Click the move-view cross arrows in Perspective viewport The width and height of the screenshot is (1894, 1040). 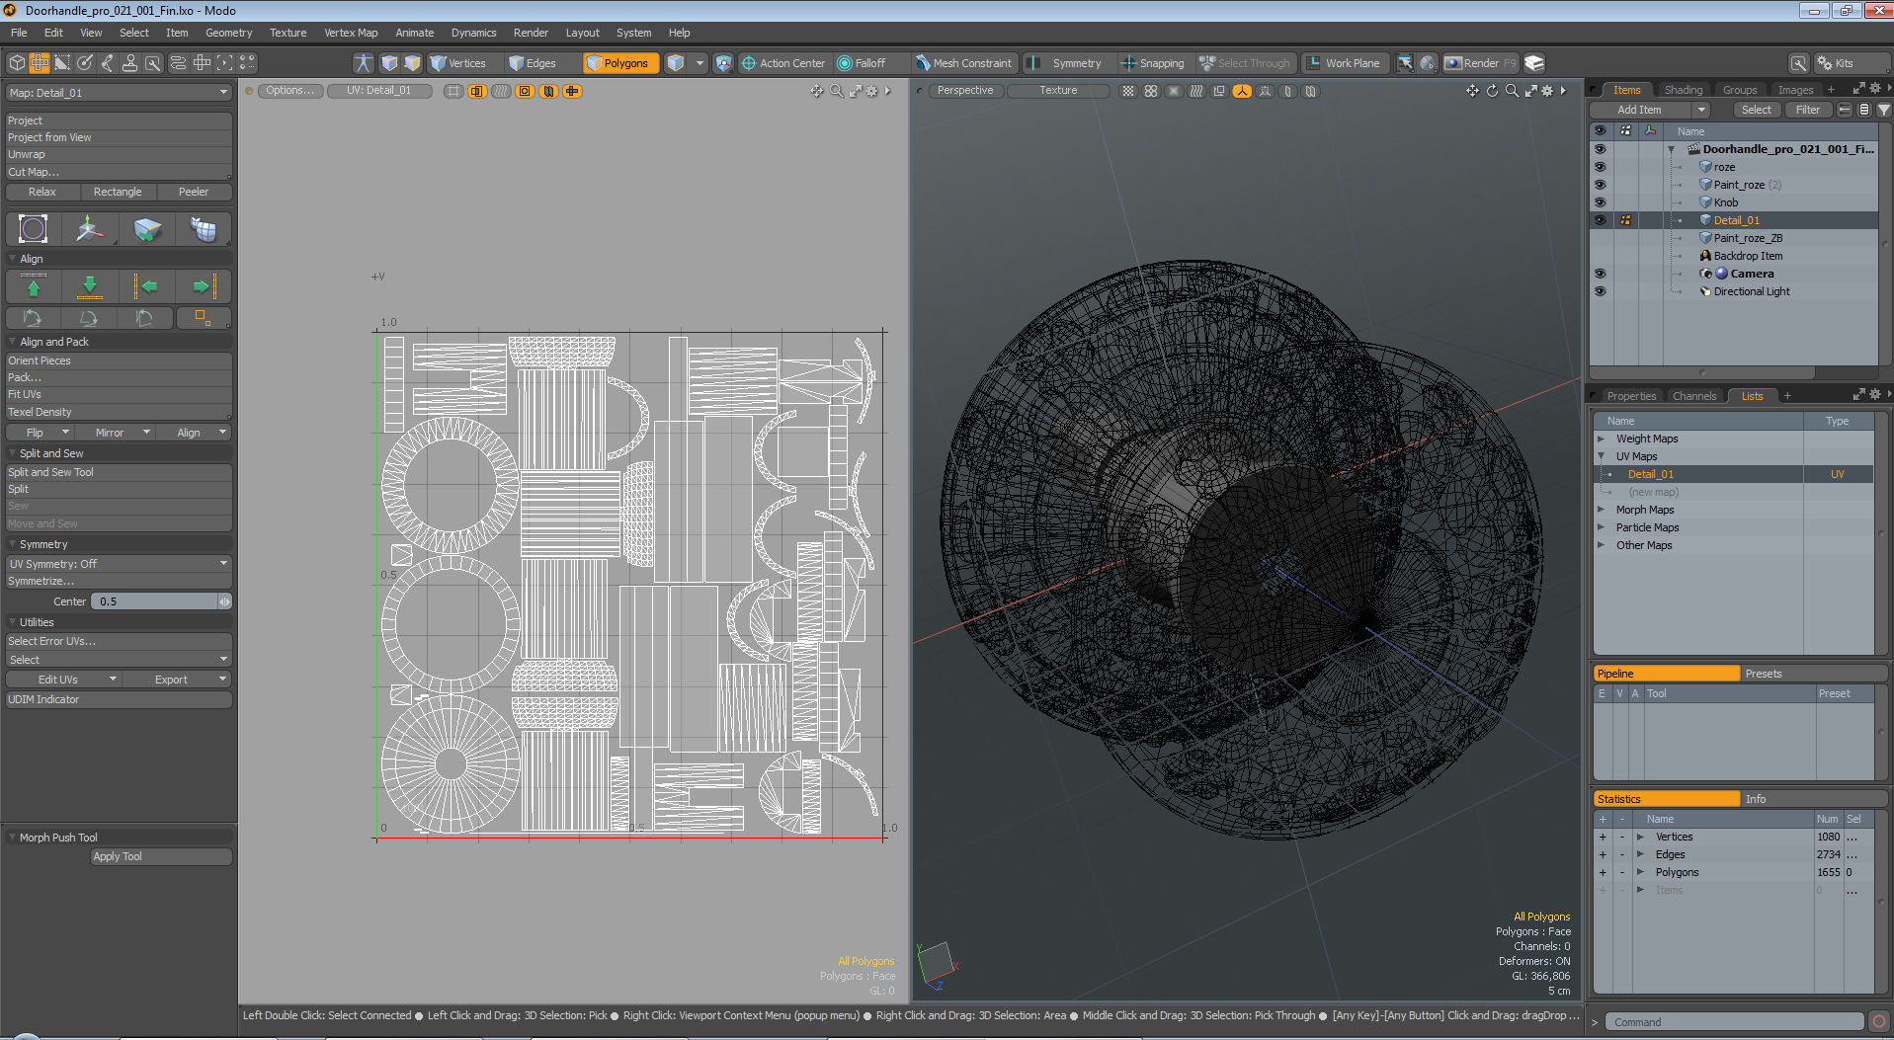point(1472,91)
